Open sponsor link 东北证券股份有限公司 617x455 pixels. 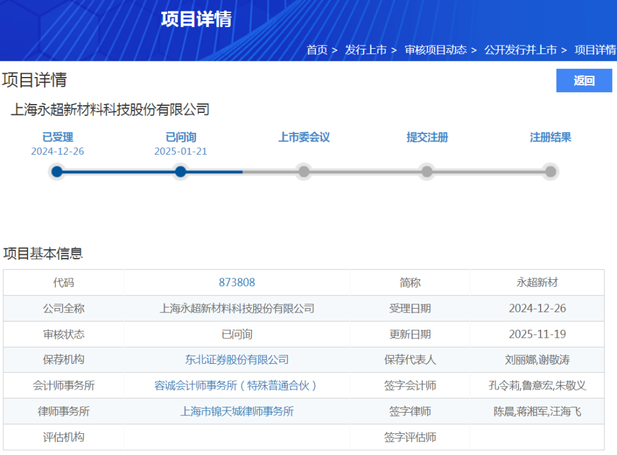(x=238, y=359)
